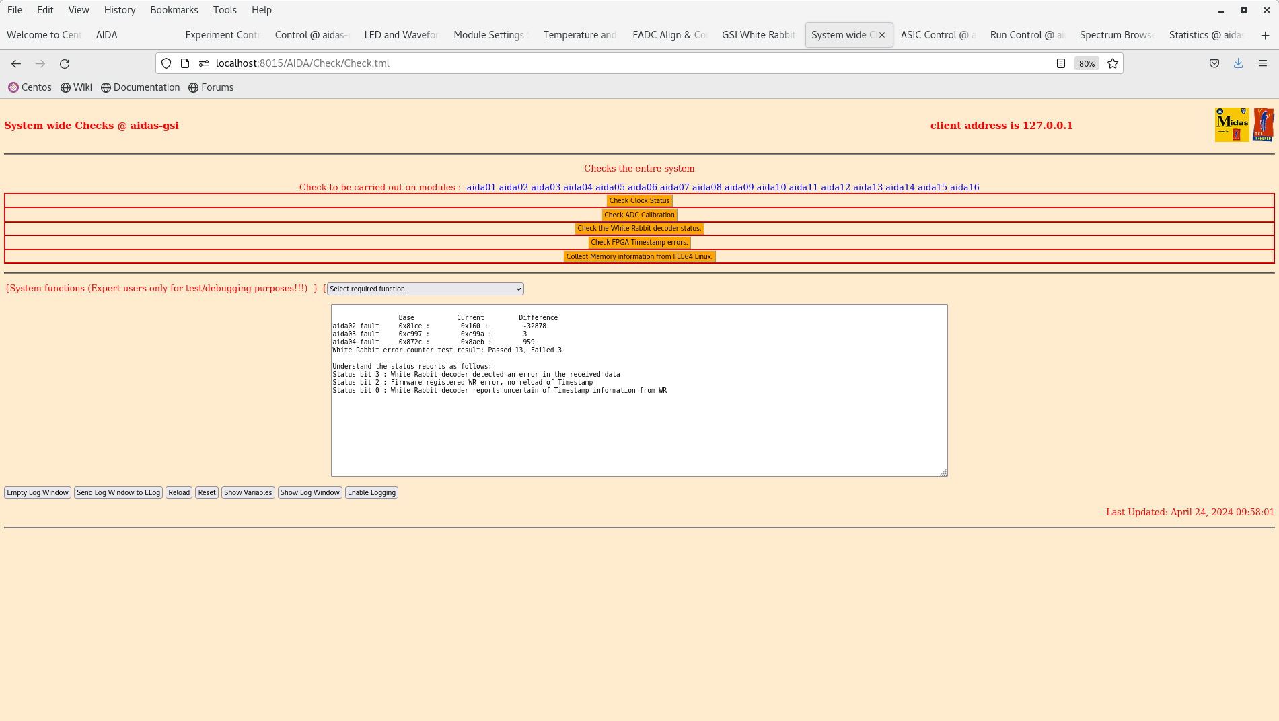Screen dimensions: 1279x721
Task: Open the Firefox application menu
Action: click(1262, 63)
